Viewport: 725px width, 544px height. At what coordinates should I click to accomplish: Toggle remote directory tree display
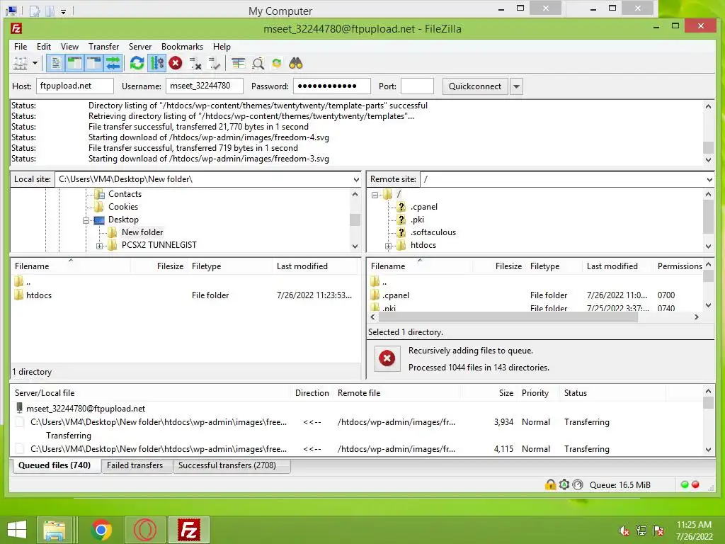tap(93, 63)
